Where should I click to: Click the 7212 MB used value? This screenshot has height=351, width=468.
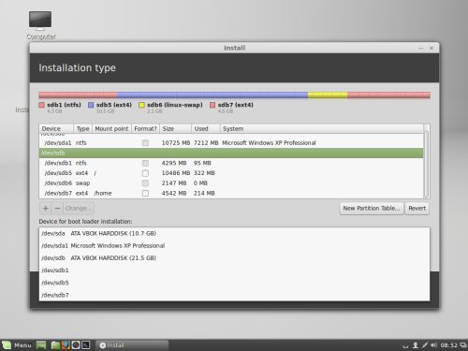click(x=206, y=143)
